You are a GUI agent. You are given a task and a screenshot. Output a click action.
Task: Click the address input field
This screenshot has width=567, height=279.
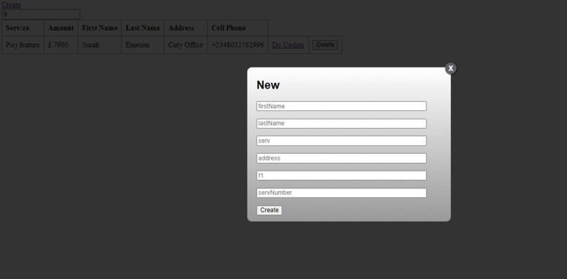[341, 158]
